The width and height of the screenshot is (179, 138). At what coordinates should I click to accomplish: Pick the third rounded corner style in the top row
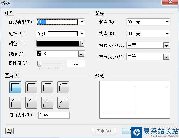point(47,87)
